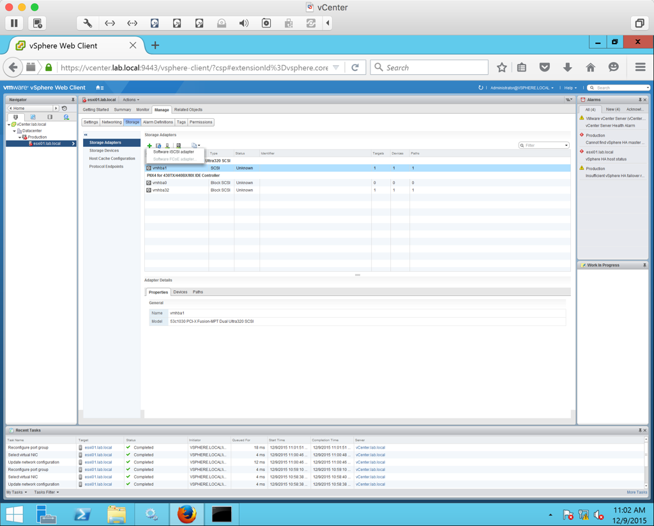Image resolution: width=654 pixels, height=526 pixels.
Task: Click the pause button in VM toolbar
Action: pyautogui.click(x=14, y=23)
